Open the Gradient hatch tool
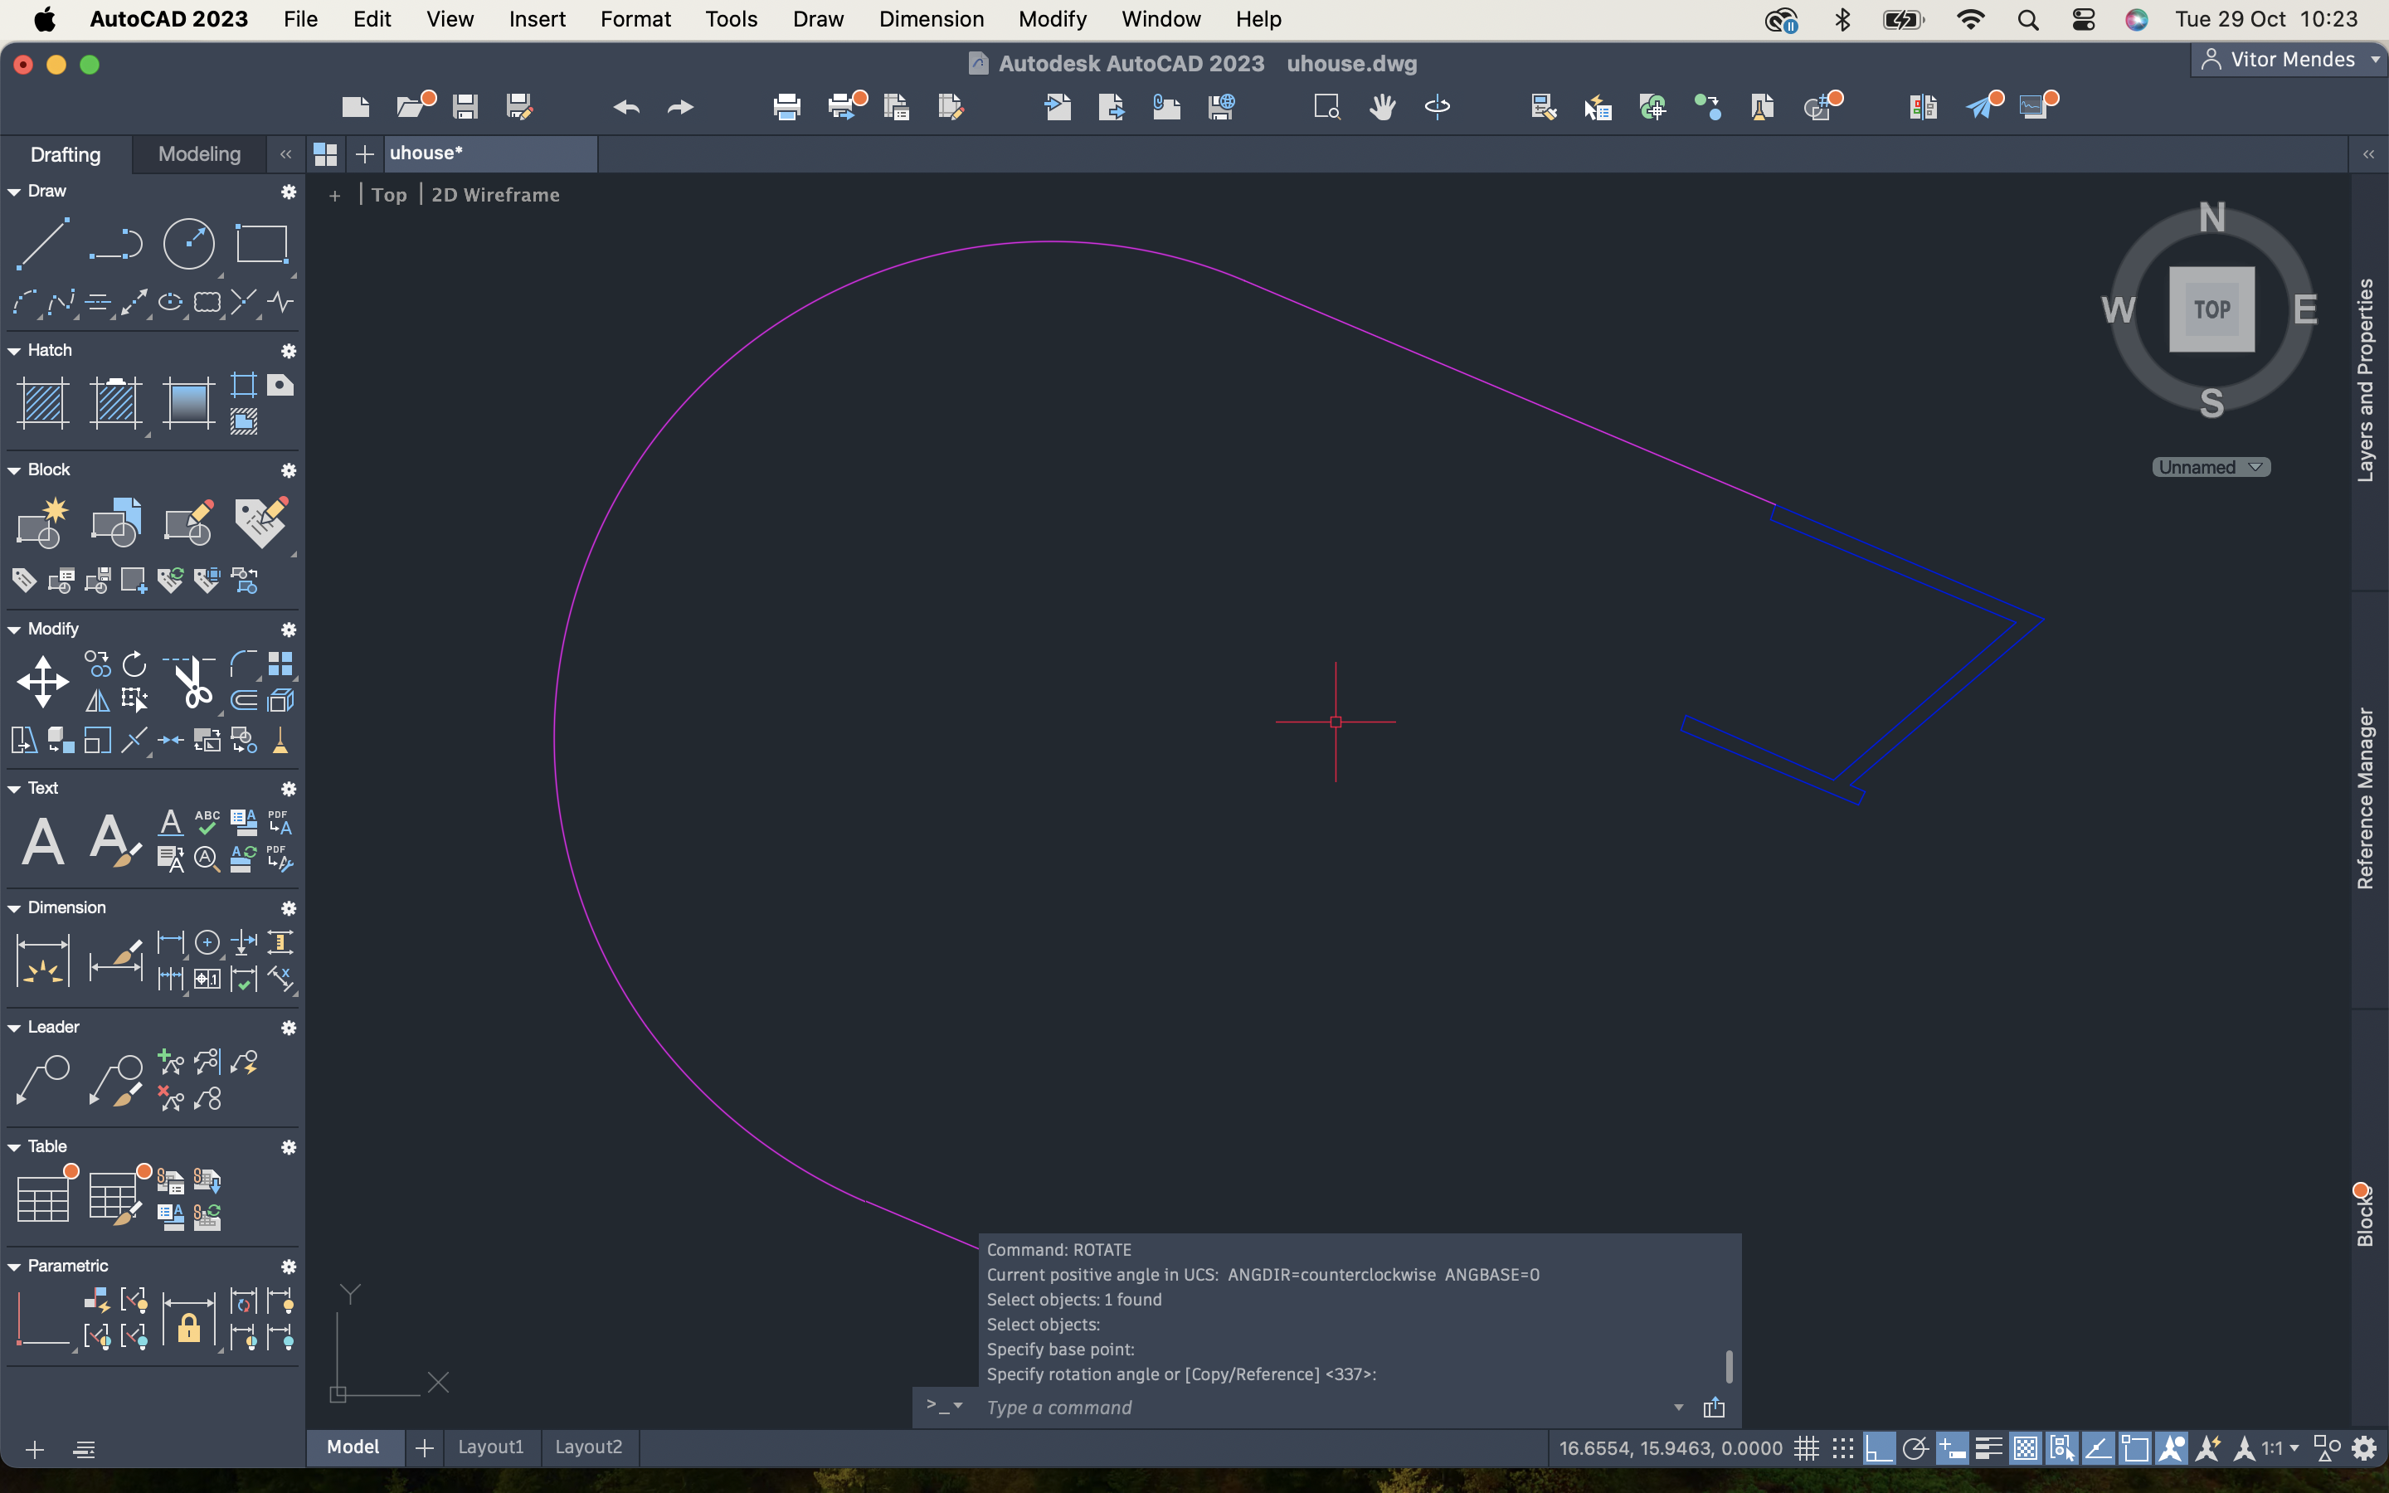Screen dimensions: 2389x1493 tap(188, 403)
